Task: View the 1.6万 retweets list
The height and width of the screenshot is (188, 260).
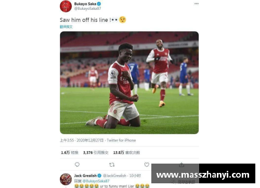Action: [x=70, y=153]
